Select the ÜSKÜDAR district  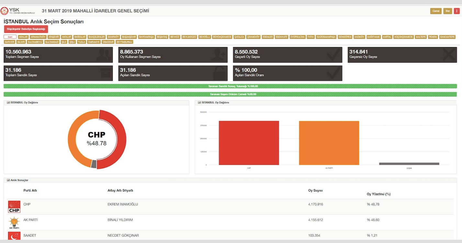point(108,42)
